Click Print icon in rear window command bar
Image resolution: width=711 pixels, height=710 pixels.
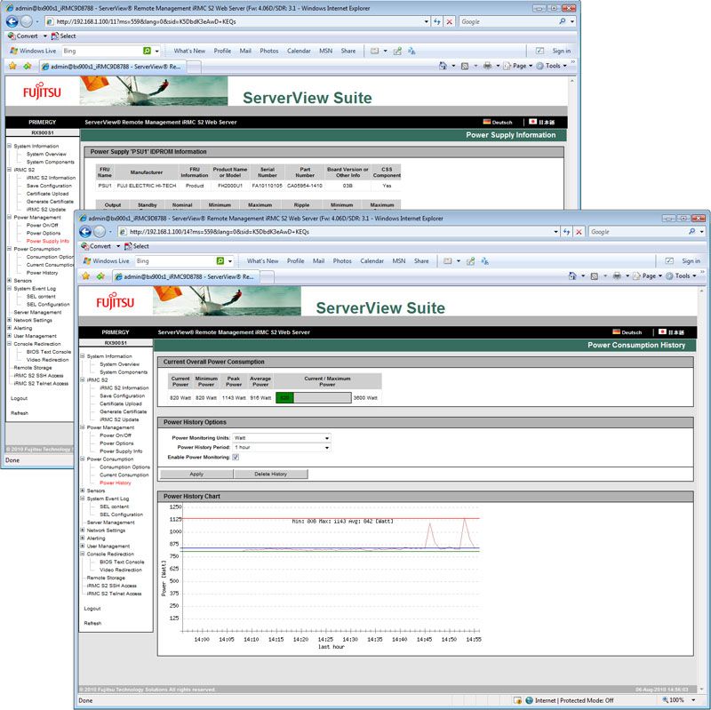[487, 66]
